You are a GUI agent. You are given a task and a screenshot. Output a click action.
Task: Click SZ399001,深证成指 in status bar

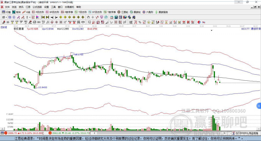click(247, 133)
